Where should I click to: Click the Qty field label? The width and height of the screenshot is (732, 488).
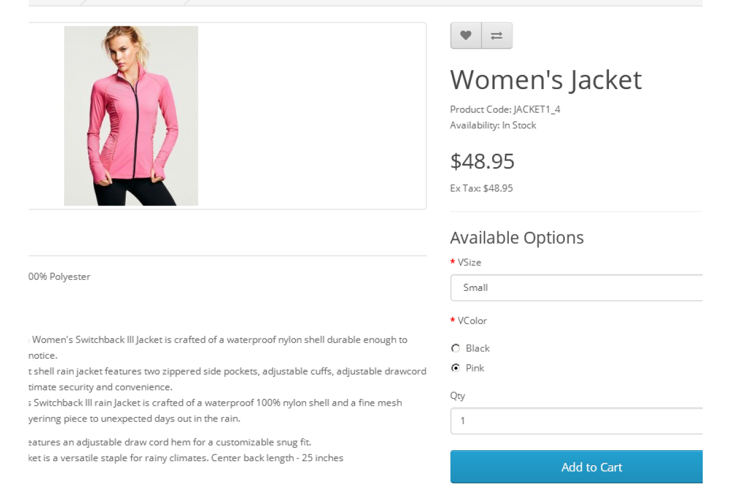(457, 396)
